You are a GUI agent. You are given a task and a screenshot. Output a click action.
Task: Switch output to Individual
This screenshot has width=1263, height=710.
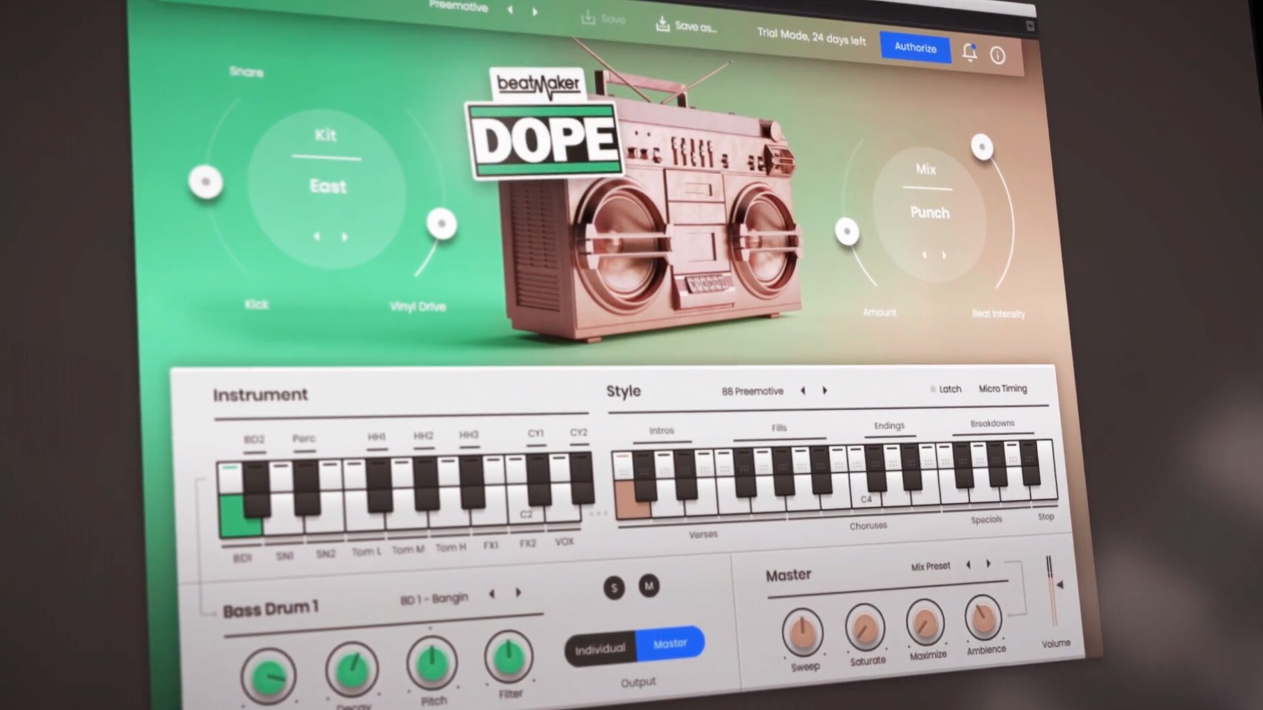[600, 650]
